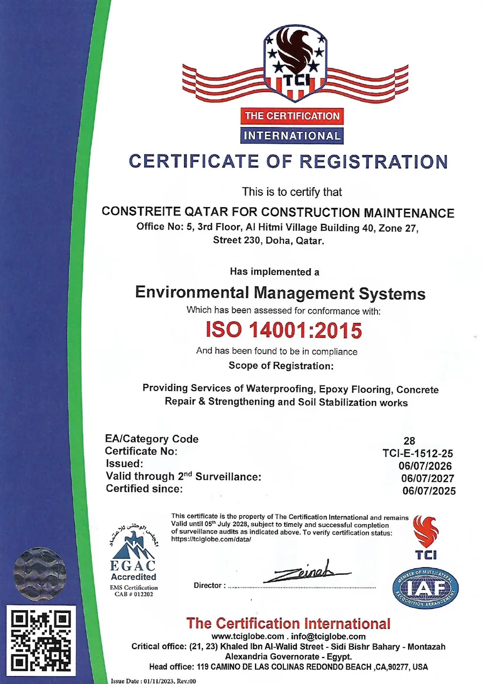Image resolution: width=484 pixels, height=684 pixels.
Task: Select the 'Certified since:' label
Action: pos(144,489)
